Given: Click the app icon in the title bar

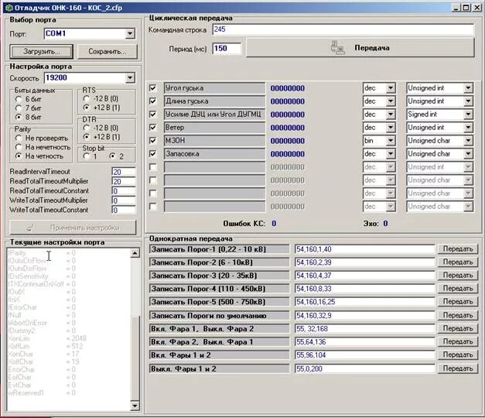Looking at the screenshot, I should (x=9, y=8).
